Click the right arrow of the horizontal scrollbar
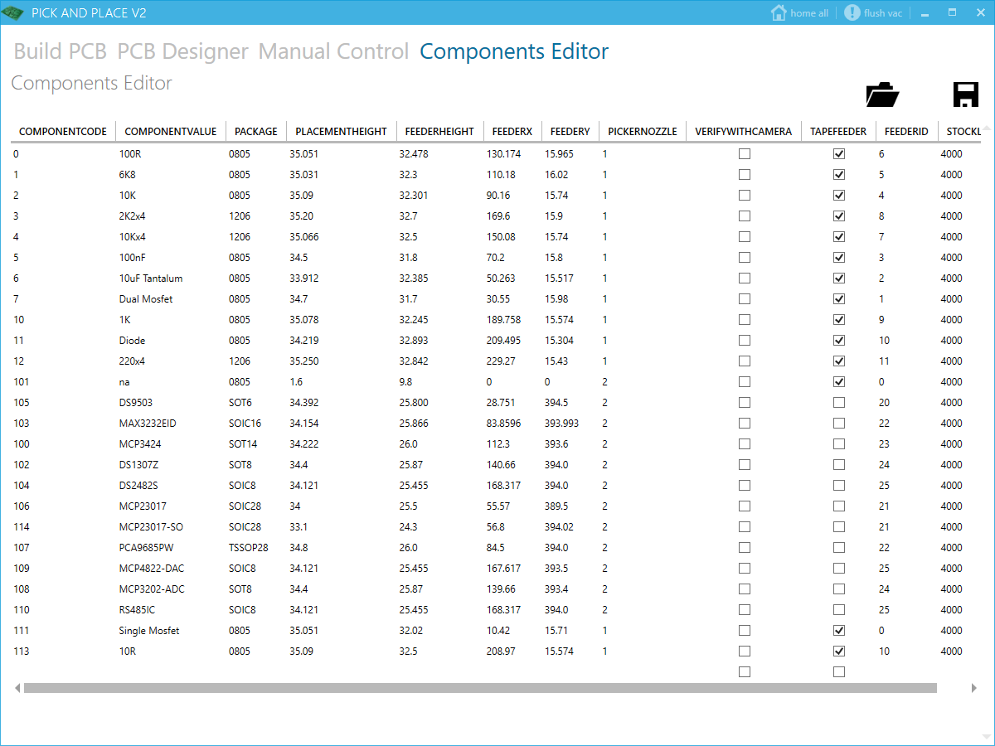Image resolution: width=995 pixels, height=746 pixels. point(975,687)
